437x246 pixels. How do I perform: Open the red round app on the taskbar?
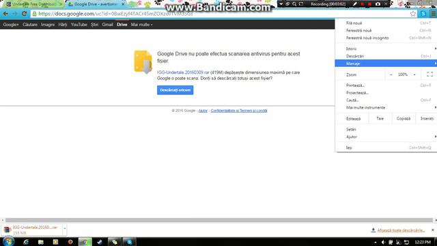click(x=70, y=242)
